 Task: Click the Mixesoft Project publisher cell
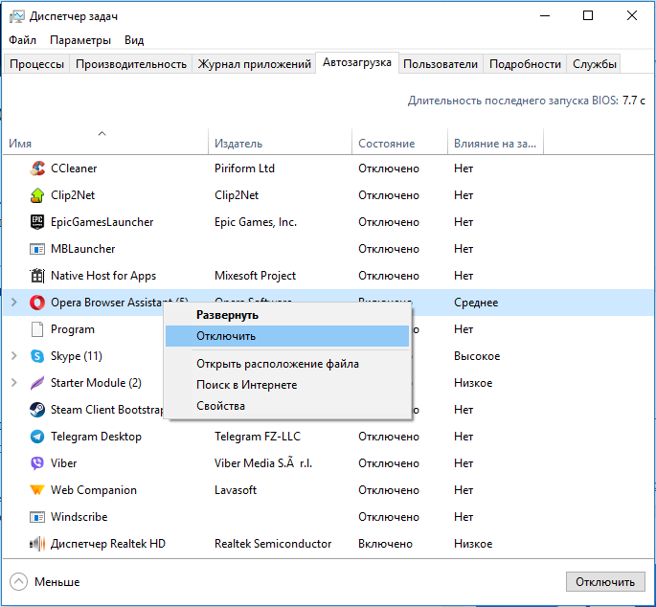point(255,276)
